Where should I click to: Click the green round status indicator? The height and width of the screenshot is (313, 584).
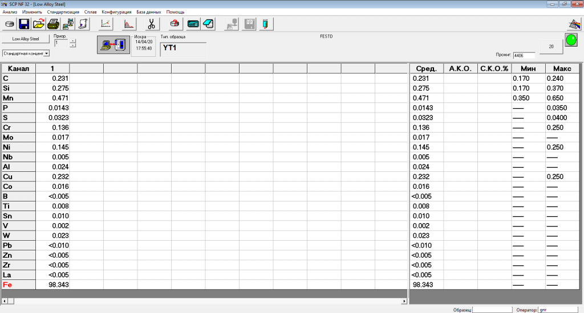[570, 40]
